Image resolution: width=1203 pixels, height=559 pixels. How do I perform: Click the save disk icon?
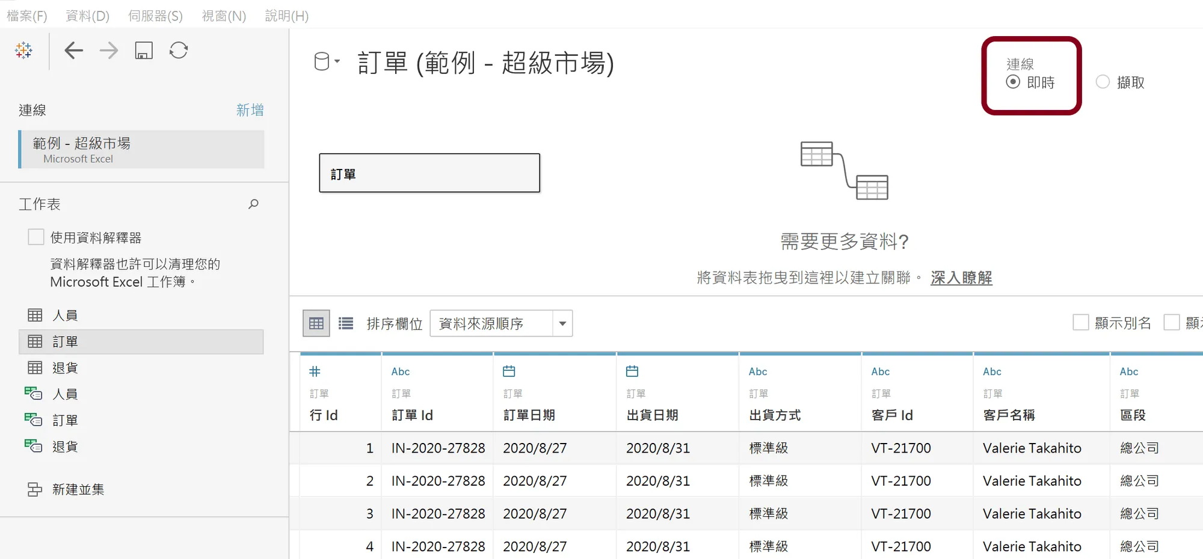click(144, 50)
